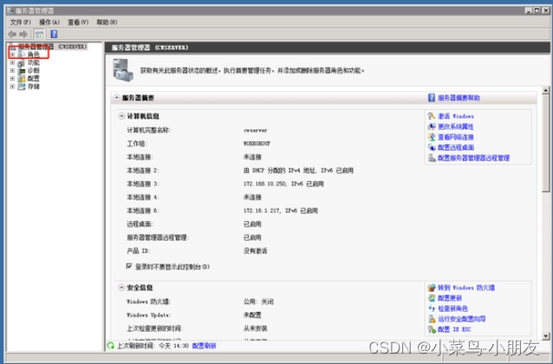Select the 配置 icon in the tree
553x364 pixels.
(x=22, y=78)
